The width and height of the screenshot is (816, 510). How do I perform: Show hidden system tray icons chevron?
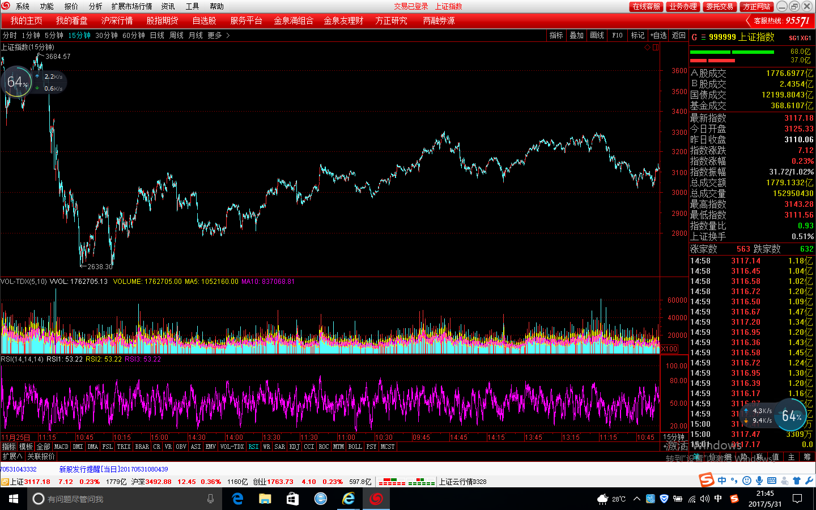click(x=637, y=499)
